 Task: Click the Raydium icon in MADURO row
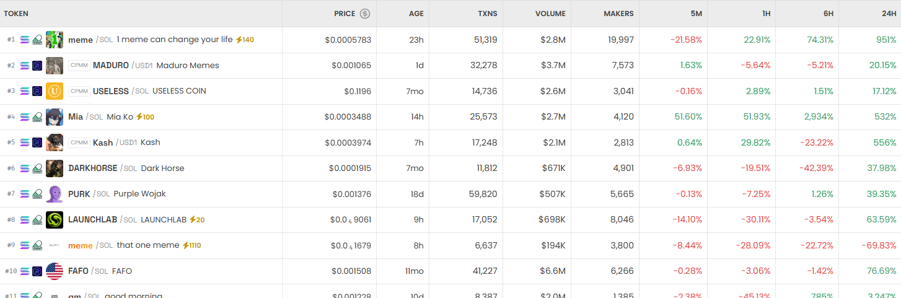point(37,65)
